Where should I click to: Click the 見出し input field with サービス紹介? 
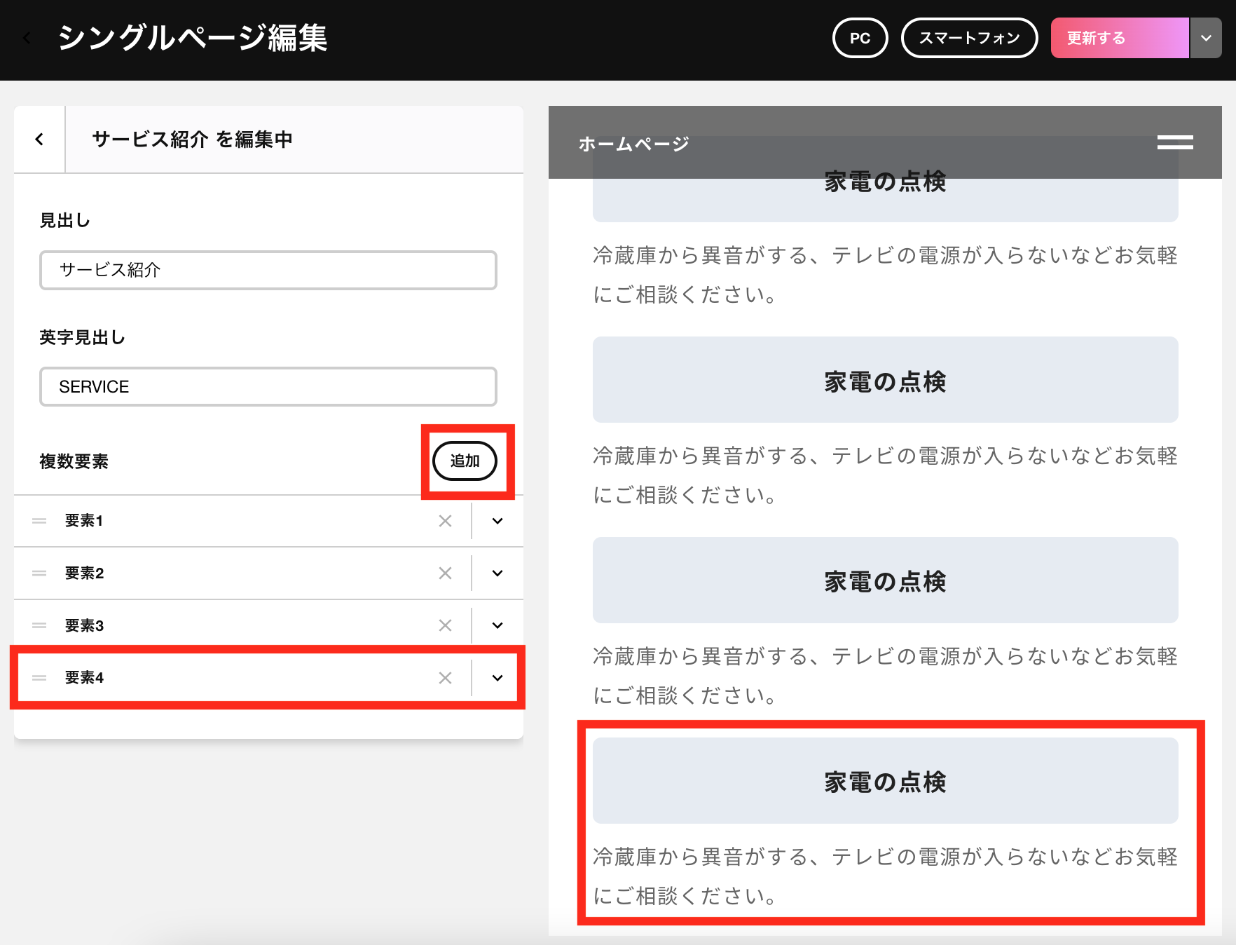tap(268, 270)
